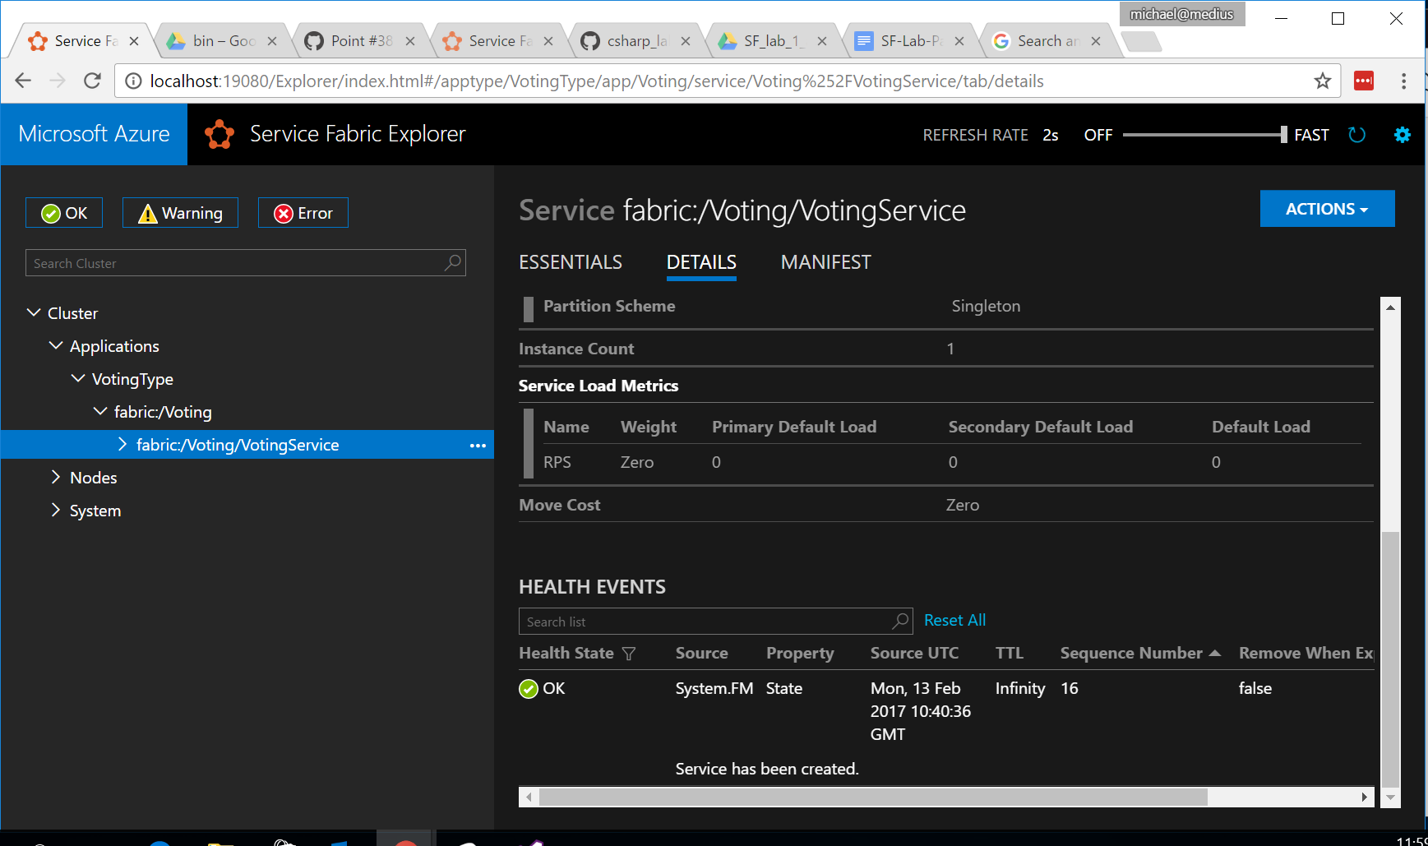This screenshot has width=1428, height=846.
Task: Click the Source UTC column header
Action: pyautogui.click(x=914, y=653)
